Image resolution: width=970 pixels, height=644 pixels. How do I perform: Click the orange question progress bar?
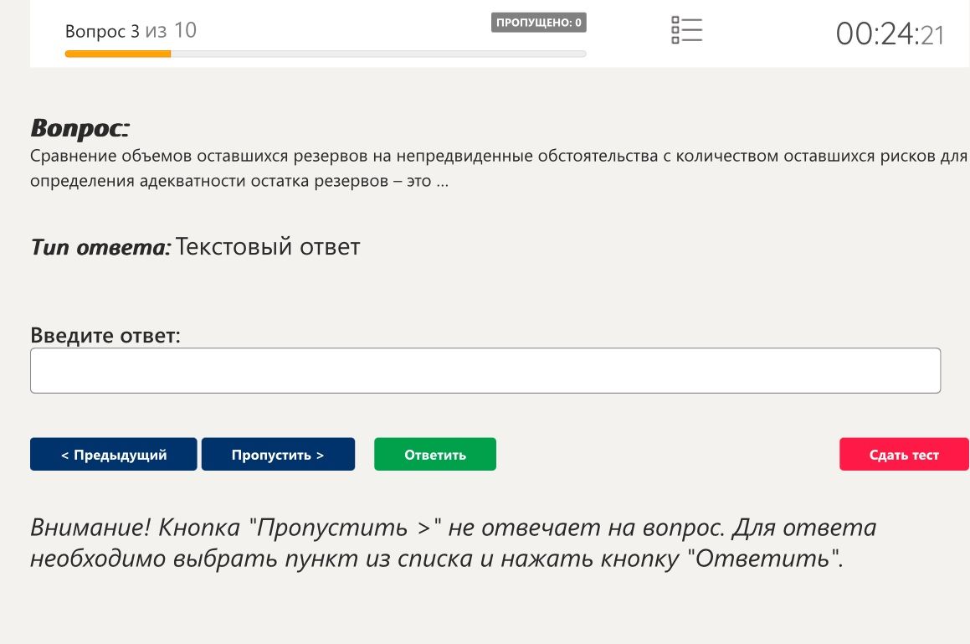[326, 54]
